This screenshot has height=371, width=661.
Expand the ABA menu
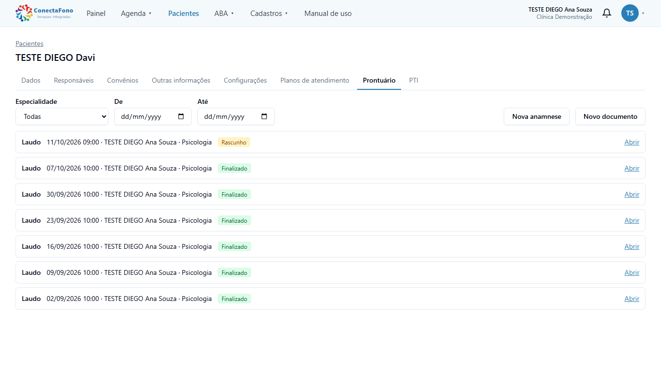[224, 14]
